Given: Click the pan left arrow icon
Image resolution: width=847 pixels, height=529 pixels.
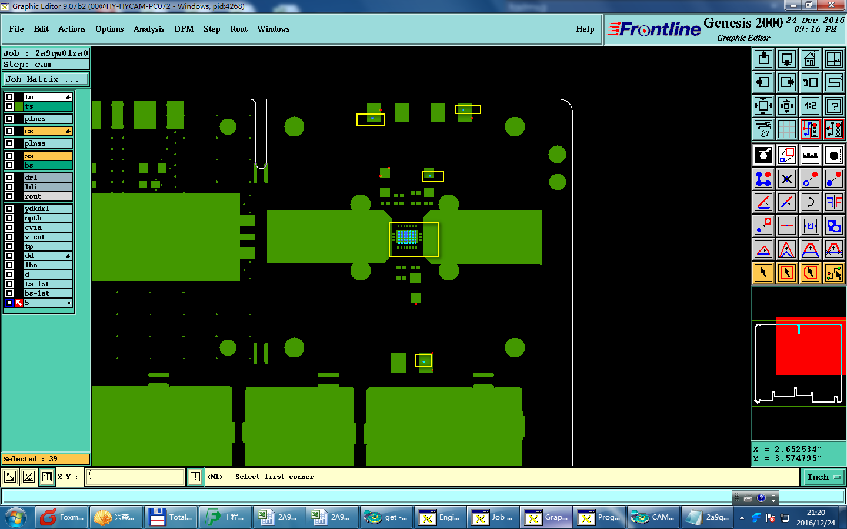Looking at the screenshot, I should click(x=763, y=82).
